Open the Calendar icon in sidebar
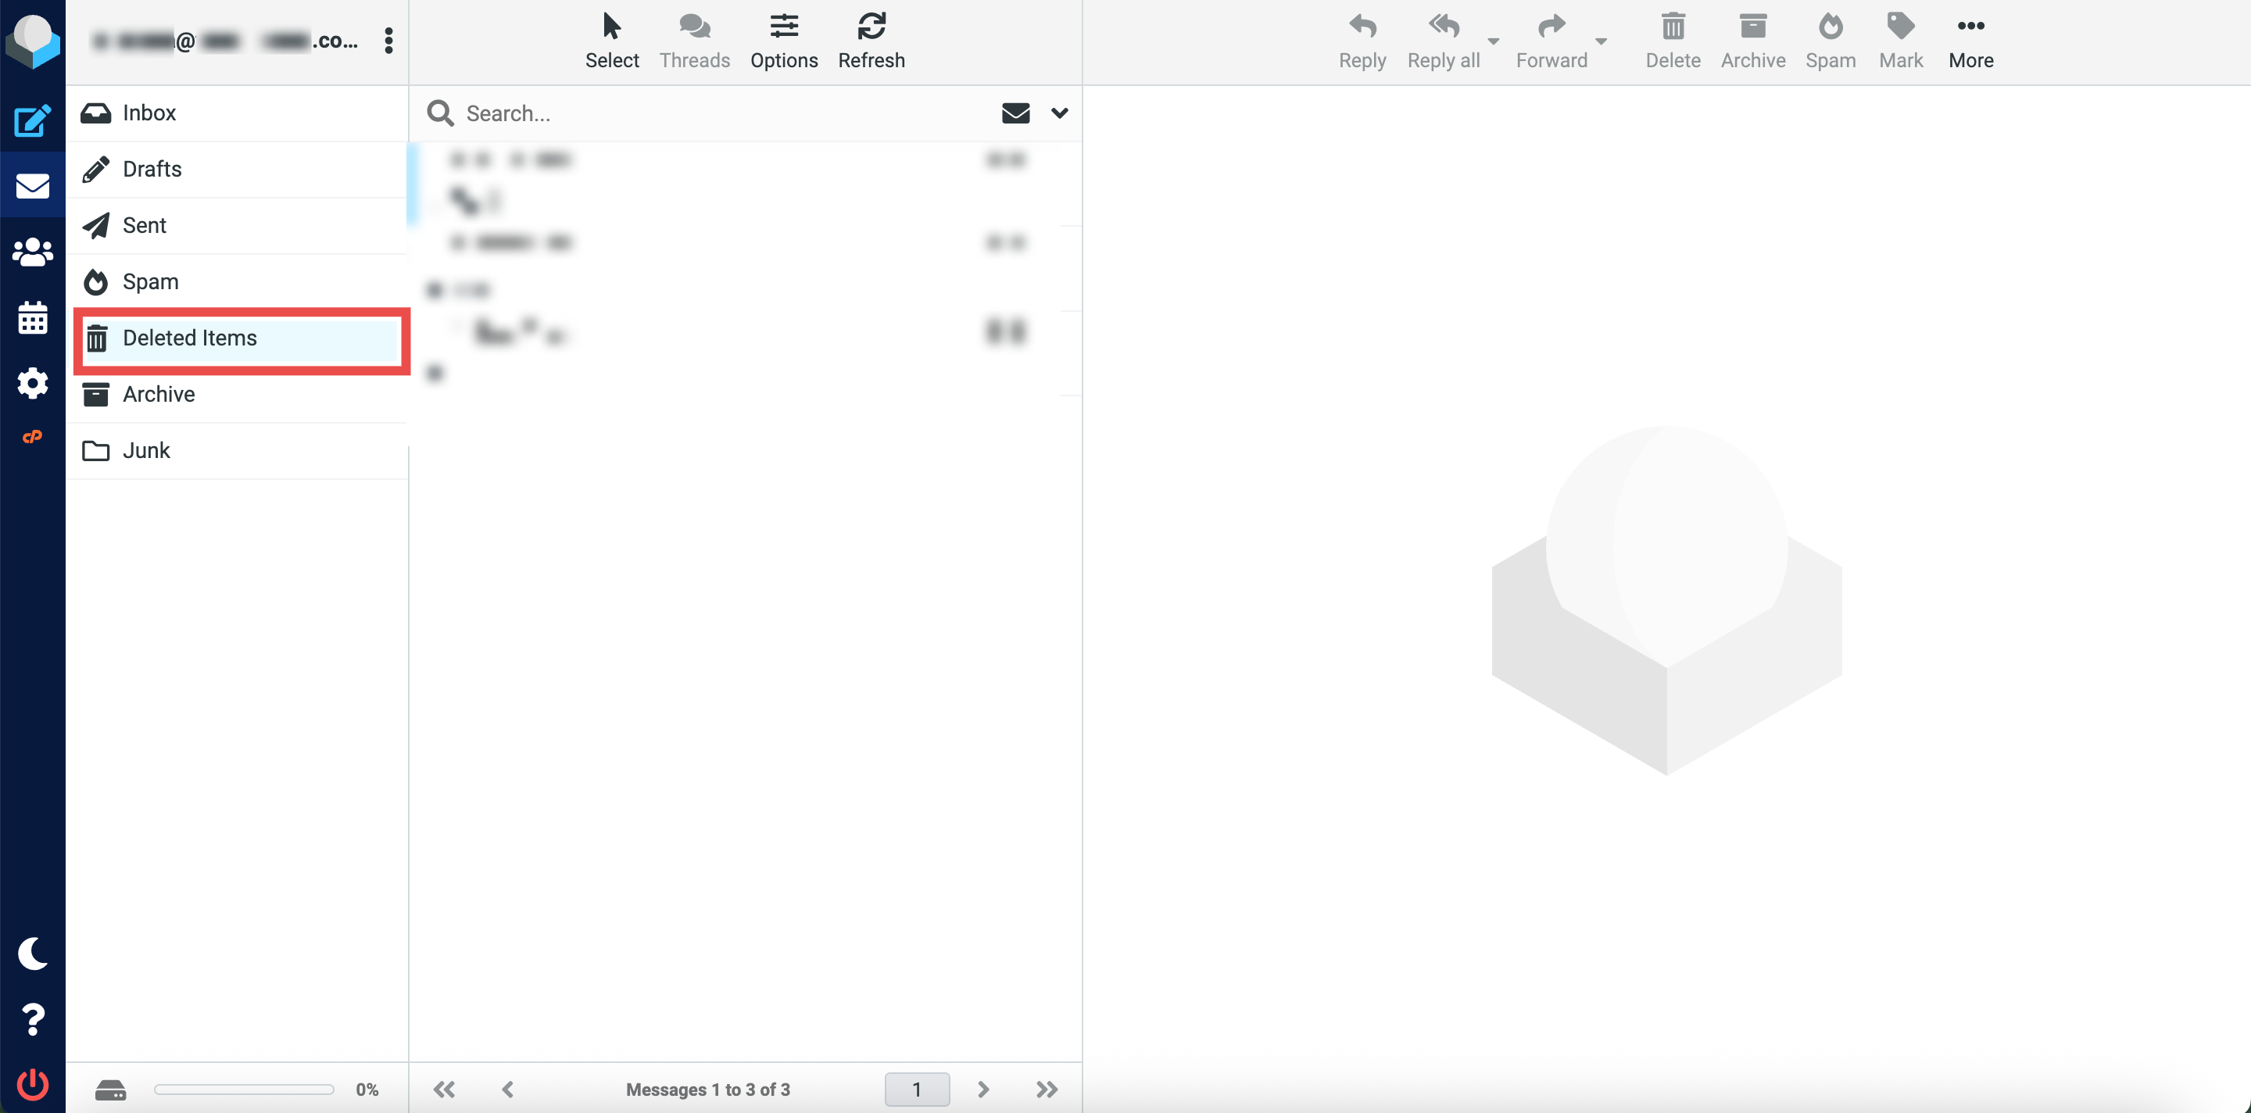 (x=32, y=317)
